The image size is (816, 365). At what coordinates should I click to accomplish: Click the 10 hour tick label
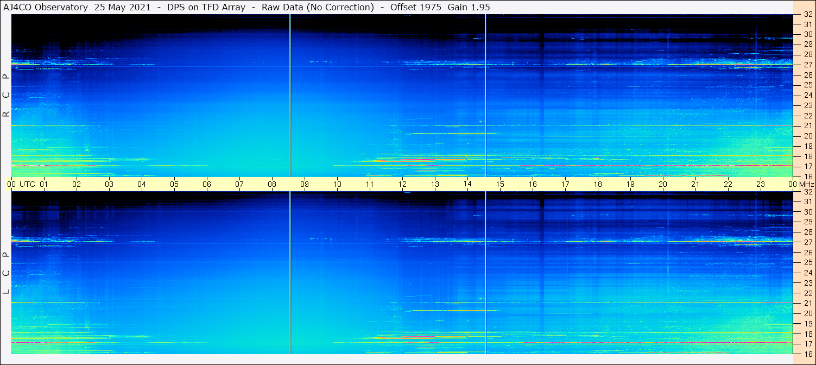(337, 184)
